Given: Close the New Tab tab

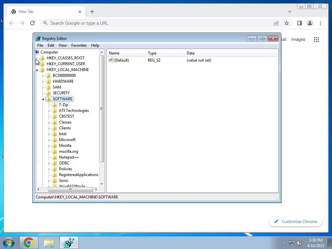Looking at the screenshot, I should [80, 12].
